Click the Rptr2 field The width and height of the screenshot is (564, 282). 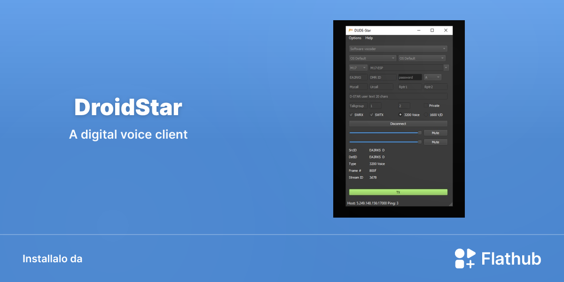(x=435, y=87)
